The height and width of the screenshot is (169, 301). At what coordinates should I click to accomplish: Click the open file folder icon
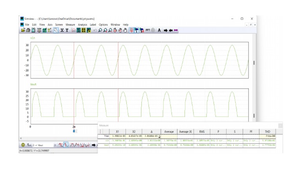click(23, 30)
